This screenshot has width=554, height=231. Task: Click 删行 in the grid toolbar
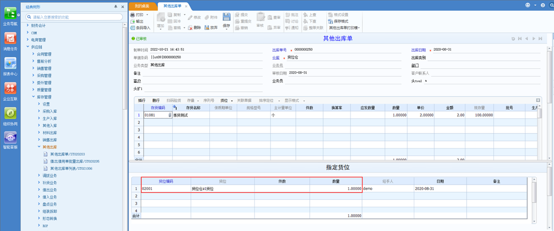coord(156,100)
